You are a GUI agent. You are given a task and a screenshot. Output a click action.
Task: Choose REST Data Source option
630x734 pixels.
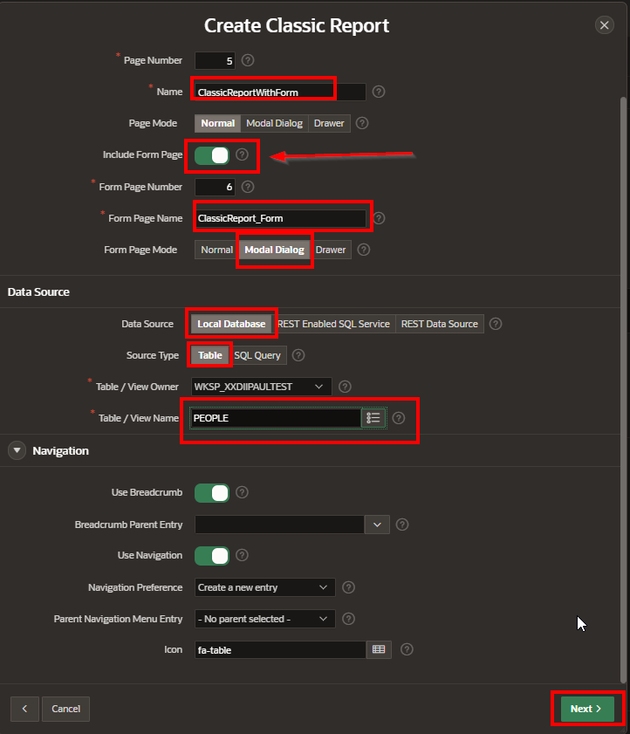point(440,324)
